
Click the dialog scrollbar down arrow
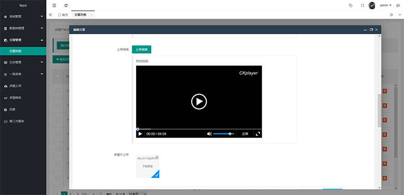point(379,188)
